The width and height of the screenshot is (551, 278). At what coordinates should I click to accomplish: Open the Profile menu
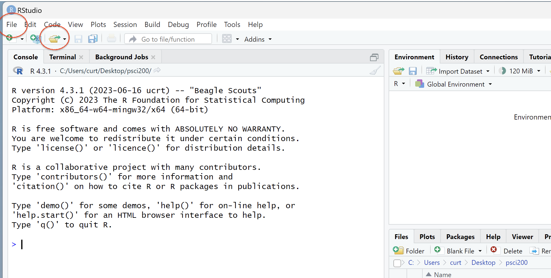point(206,25)
